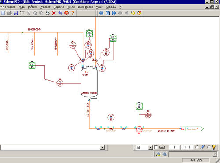Viewport: 220px width, 163px height.
Task: Click the green S-2 off-page connector arrow
Action: coord(191,129)
